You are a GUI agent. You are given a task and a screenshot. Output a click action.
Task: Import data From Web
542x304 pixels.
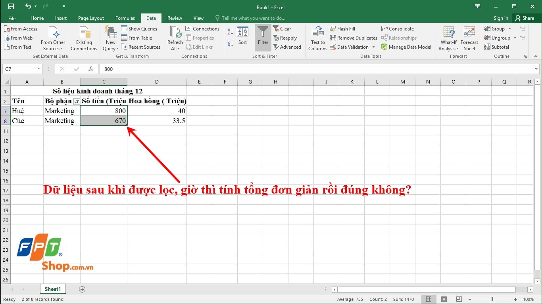tap(18, 38)
